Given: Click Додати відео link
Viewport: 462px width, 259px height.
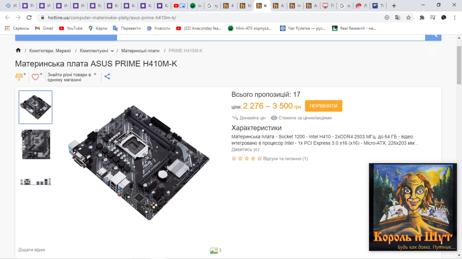Looking at the screenshot, I should [32, 250].
